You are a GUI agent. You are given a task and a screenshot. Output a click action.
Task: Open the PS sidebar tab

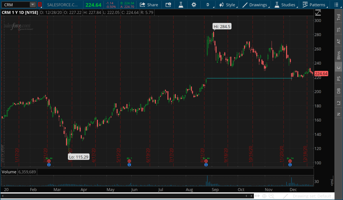pyautogui.click(x=339, y=78)
